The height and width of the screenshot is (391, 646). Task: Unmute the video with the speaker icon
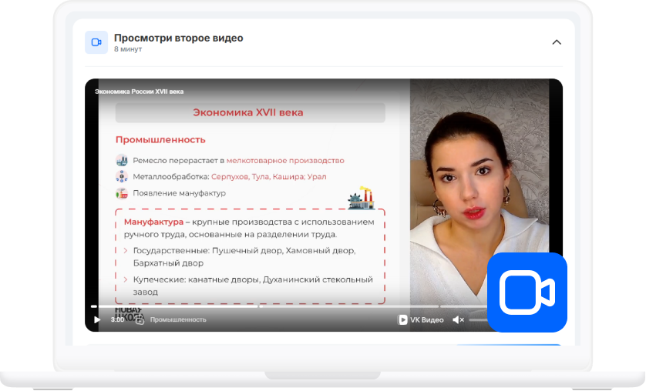point(458,319)
